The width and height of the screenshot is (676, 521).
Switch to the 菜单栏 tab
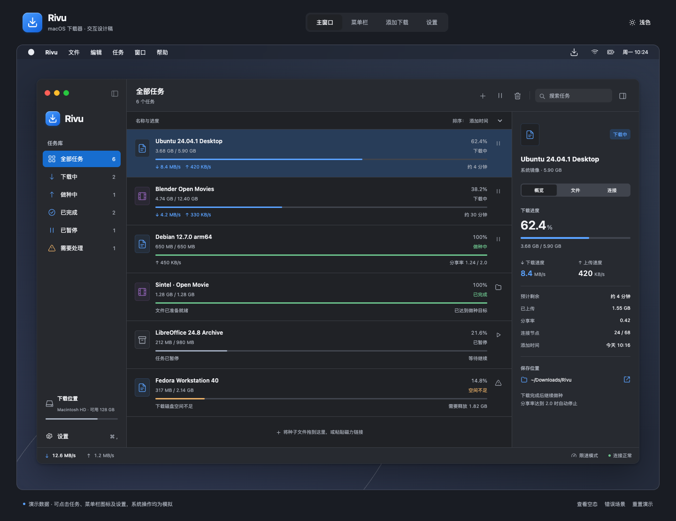(360, 23)
